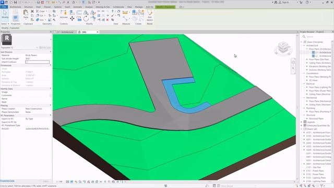The width and height of the screenshot is (334, 188).
Task: Collapse the Identity Data properties section
Action: (x=51, y=88)
